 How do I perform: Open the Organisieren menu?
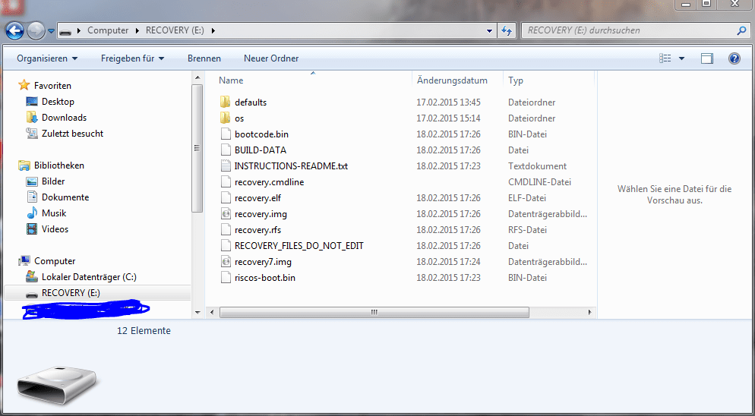(47, 58)
